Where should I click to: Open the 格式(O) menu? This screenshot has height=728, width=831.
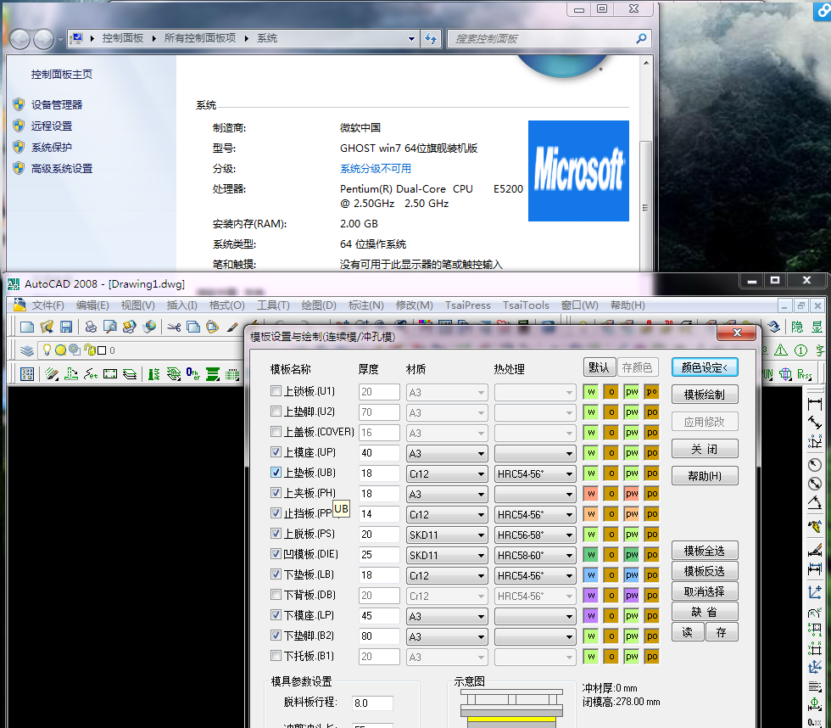pos(227,305)
